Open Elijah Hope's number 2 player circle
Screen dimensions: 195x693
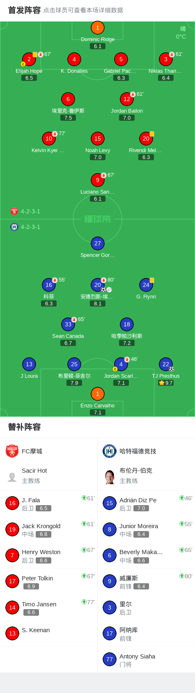[29, 59]
